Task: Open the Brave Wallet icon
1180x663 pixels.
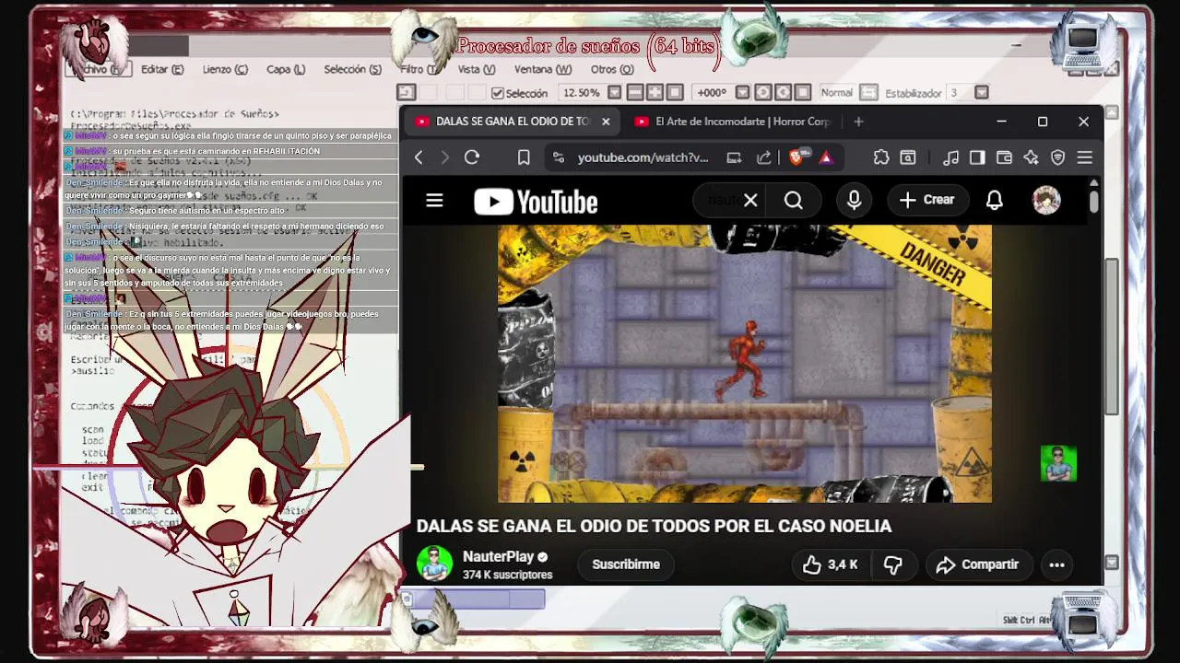Action: click(1004, 157)
